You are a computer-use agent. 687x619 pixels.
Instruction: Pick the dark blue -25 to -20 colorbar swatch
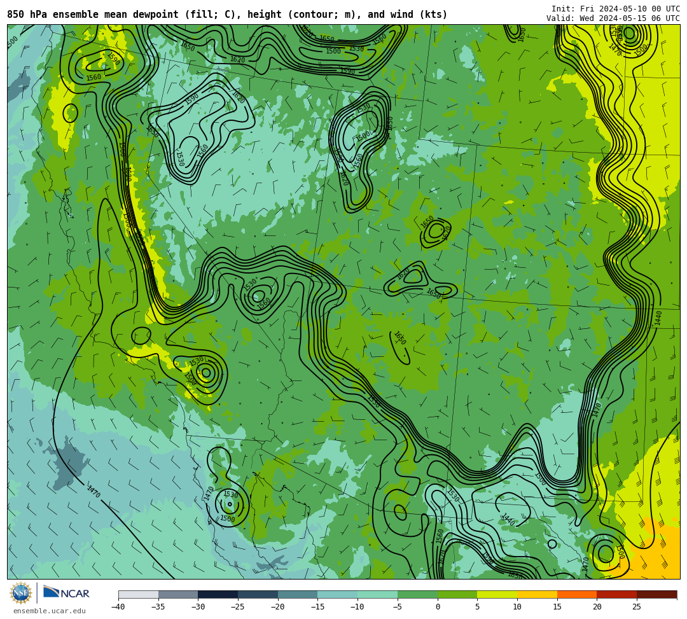[x=258, y=594]
